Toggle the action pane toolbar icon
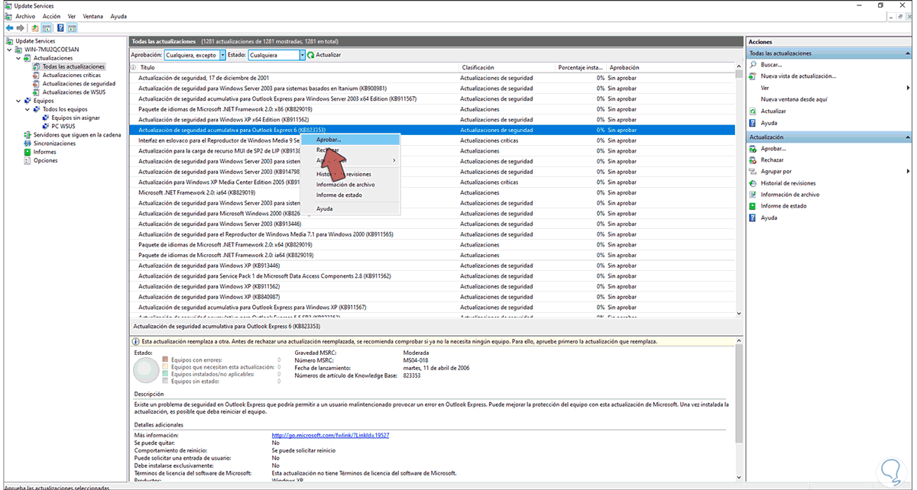This screenshot has width=917, height=490. point(72,27)
